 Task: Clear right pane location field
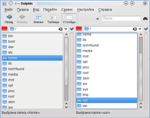point(135,29)
